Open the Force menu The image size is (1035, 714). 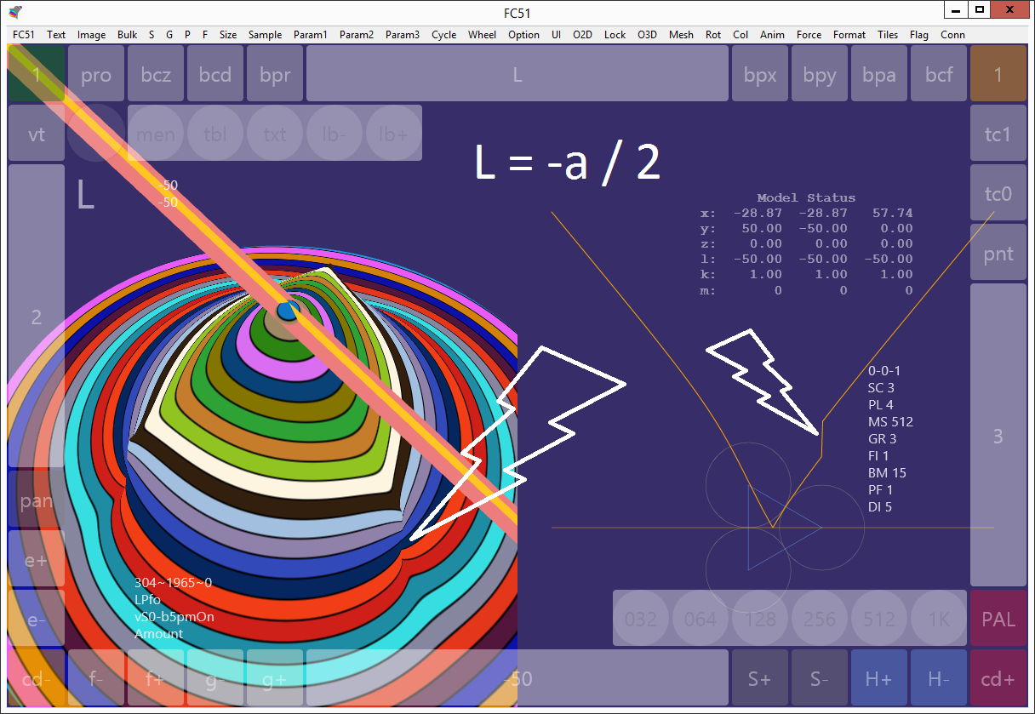pyautogui.click(x=809, y=35)
